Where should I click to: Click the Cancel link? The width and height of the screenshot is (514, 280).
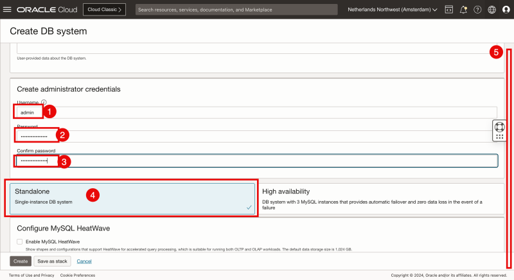point(84,261)
